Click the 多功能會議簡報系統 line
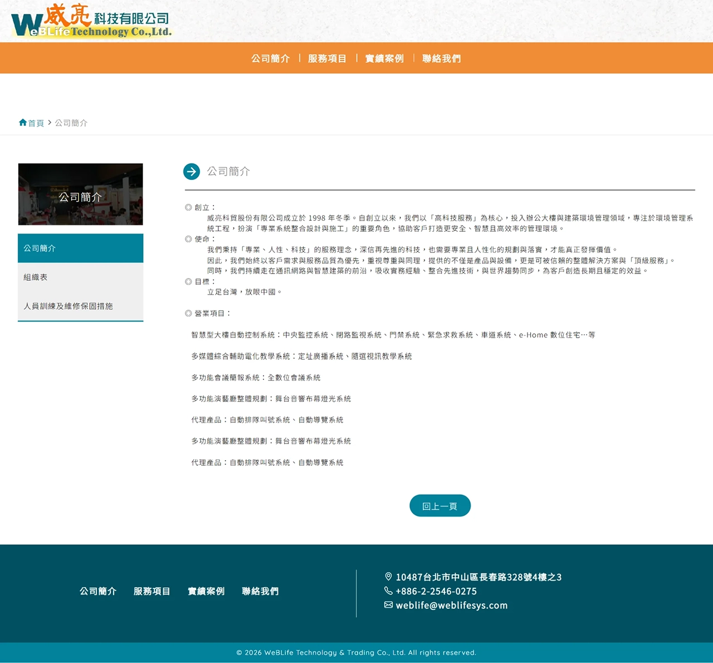The image size is (713, 663). [256, 378]
